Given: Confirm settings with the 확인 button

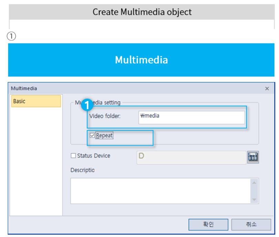Looking at the screenshot, I should pos(208,224).
